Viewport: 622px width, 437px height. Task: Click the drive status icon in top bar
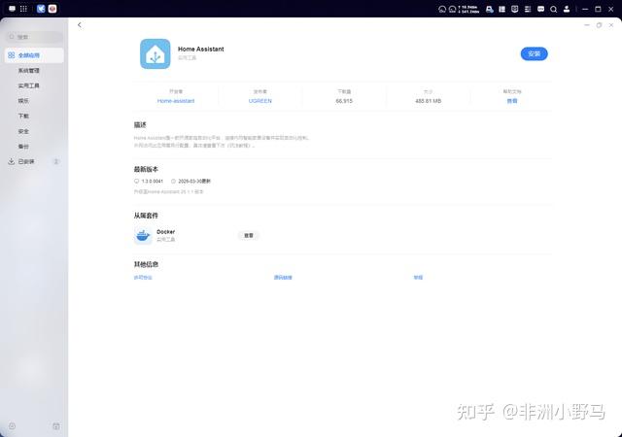point(490,9)
